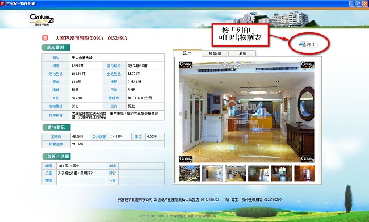Select the fifth photo thumbnail
Screen dimensions: 369x222
tap(282, 173)
